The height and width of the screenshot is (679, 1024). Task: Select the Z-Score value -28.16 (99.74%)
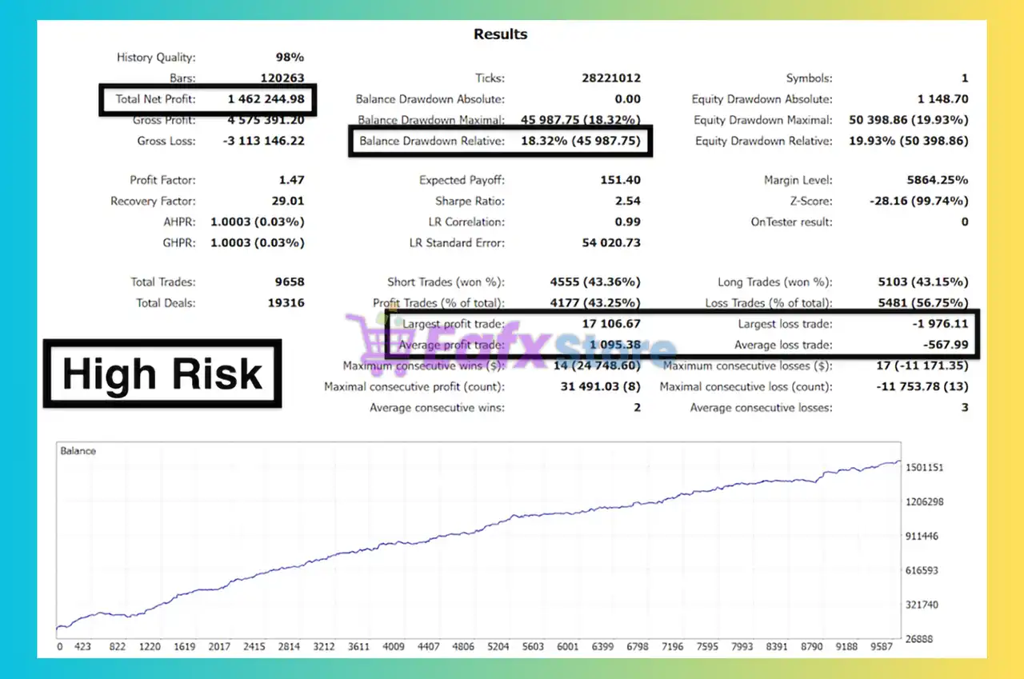[x=918, y=202]
